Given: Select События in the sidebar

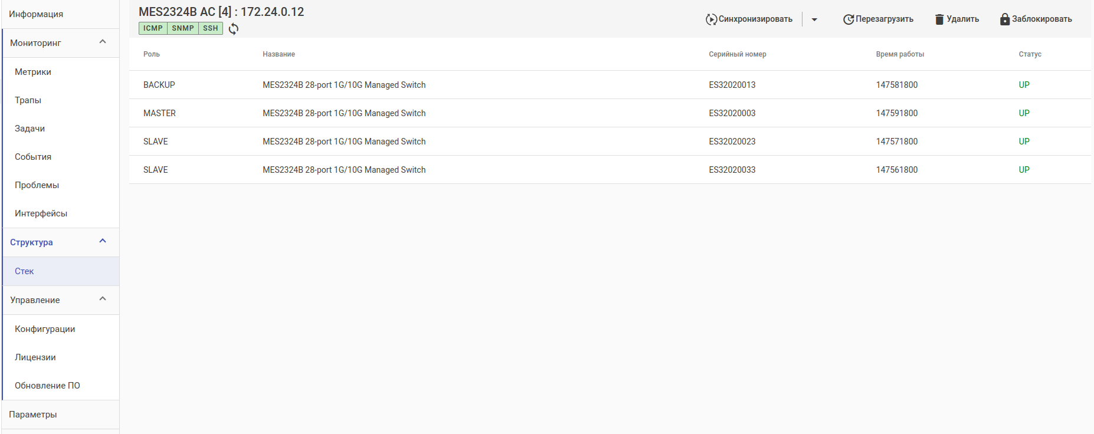Looking at the screenshot, I should click(60, 157).
